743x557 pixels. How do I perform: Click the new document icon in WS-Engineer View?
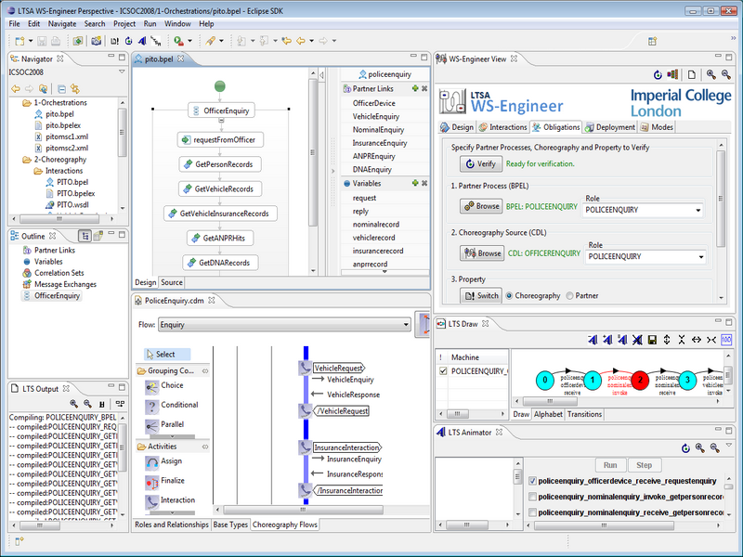tap(691, 74)
